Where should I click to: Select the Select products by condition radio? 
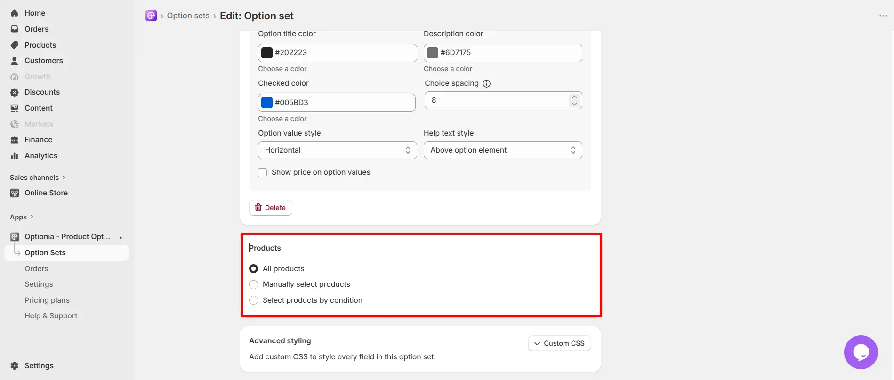[x=253, y=300]
